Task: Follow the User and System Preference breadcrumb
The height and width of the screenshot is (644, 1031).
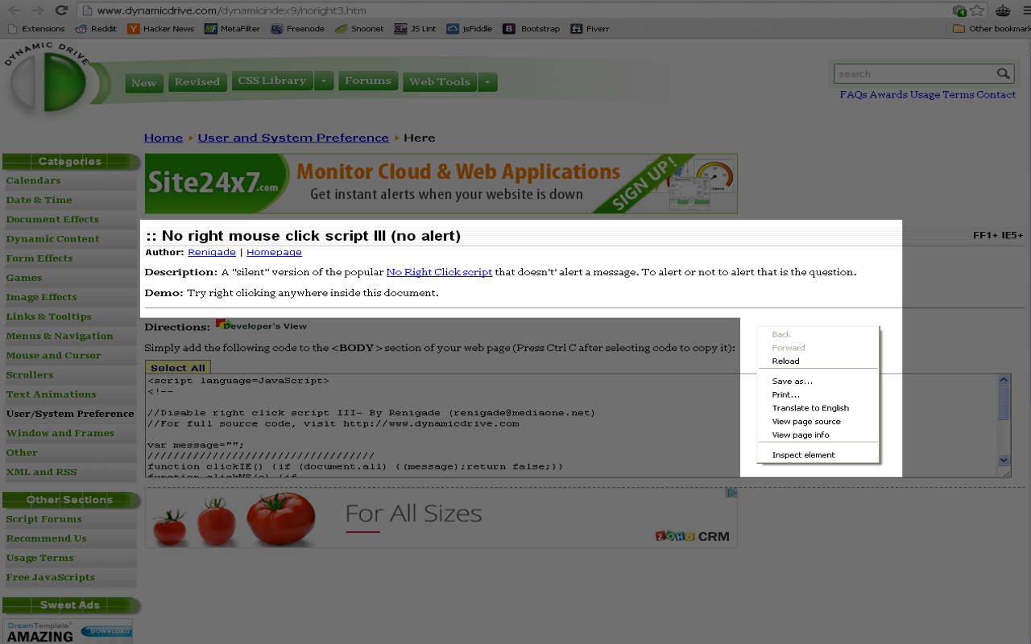Action: [x=293, y=138]
